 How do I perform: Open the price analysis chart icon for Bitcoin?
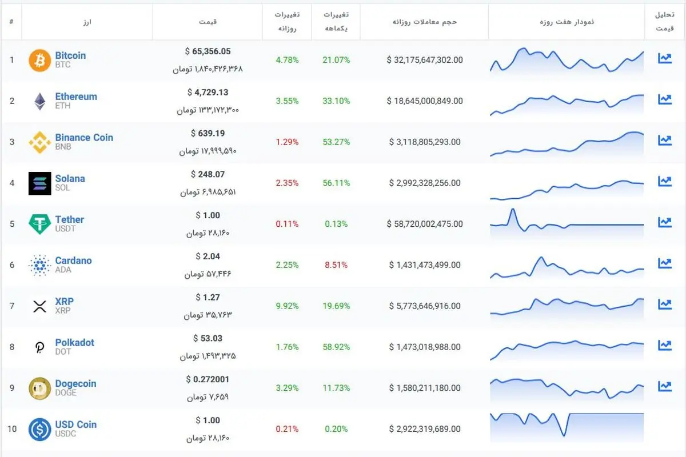tap(665, 58)
